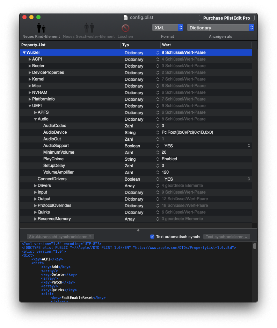Click the VolumeAmplifier value 120
Screen dimensions: 277x328
pos(165,172)
